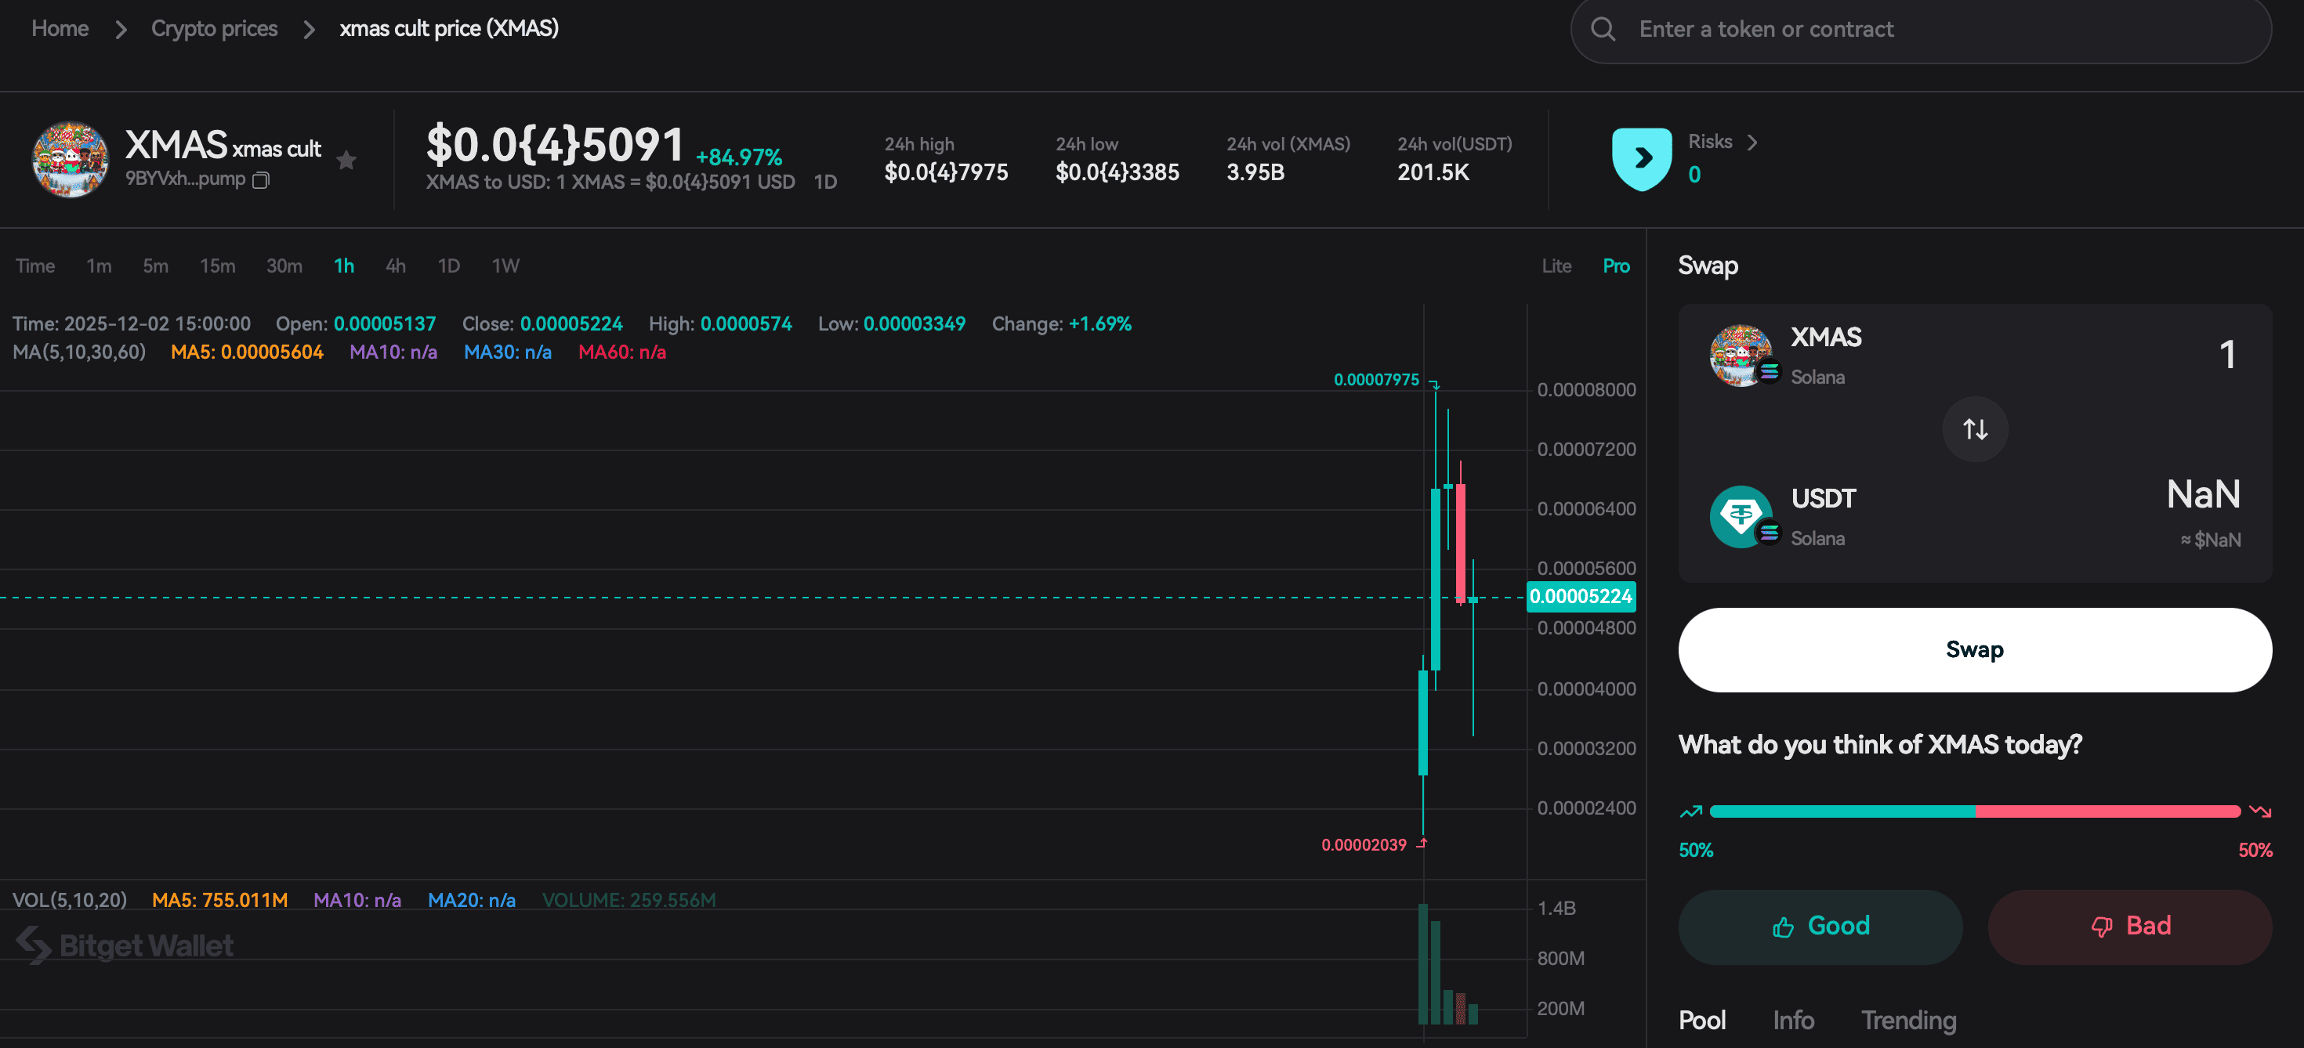Select the XMAS token avatar in Swap panel
The image size is (2304, 1048).
tap(1741, 354)
